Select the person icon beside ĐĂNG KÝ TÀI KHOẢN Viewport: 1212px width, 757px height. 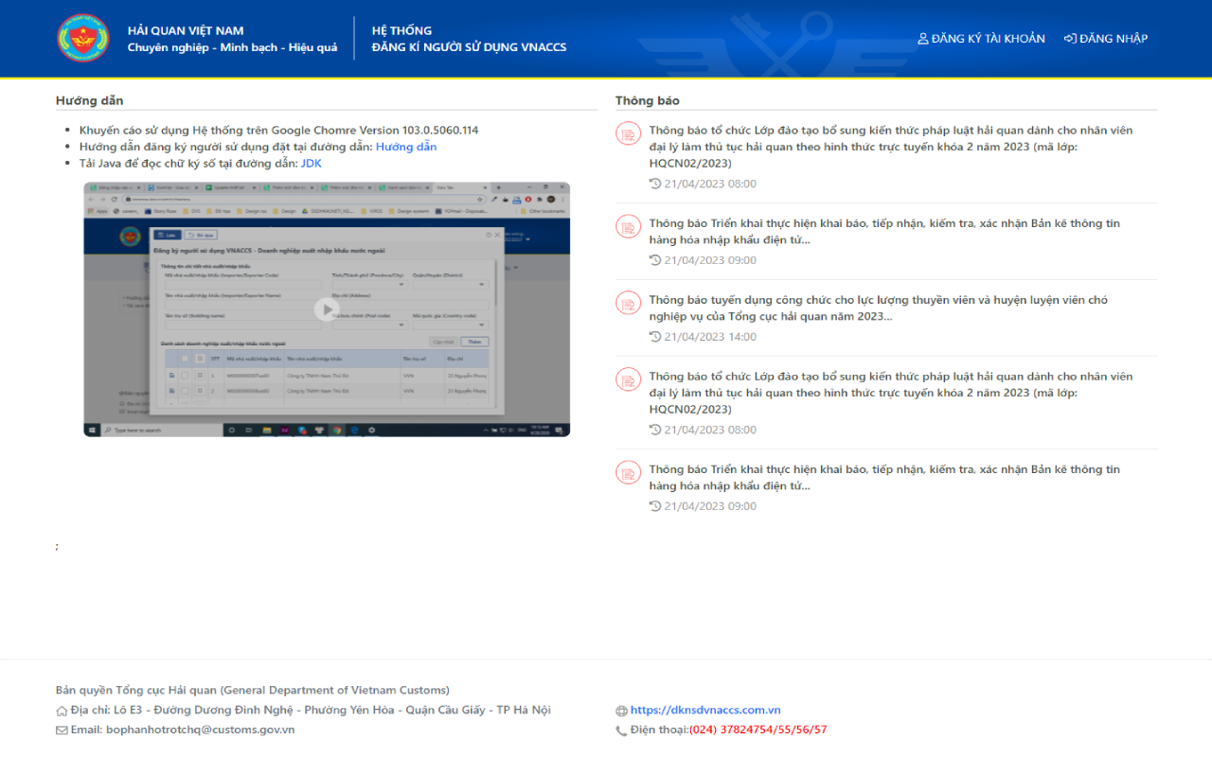[x=922, y=38]
